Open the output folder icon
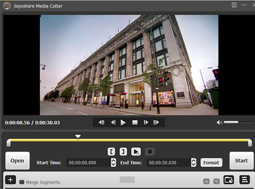 pyautogui.click(x=228, y=180)
